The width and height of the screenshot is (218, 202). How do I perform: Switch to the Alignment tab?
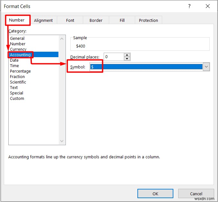pos(43,21)
